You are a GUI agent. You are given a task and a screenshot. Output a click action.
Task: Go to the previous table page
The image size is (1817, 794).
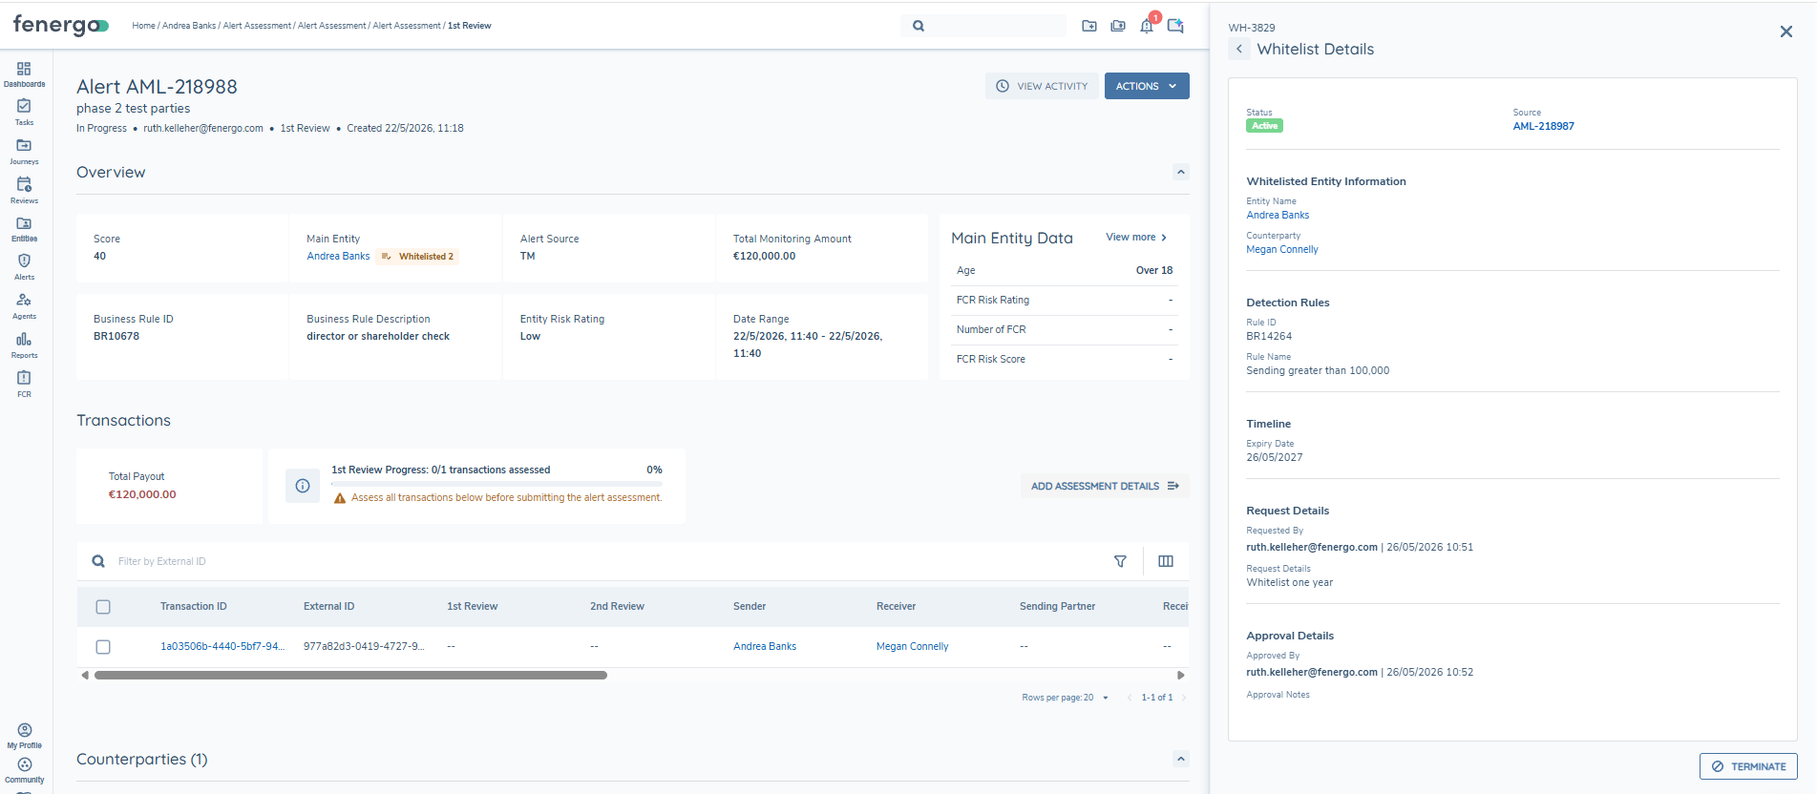pos(1130,698)
